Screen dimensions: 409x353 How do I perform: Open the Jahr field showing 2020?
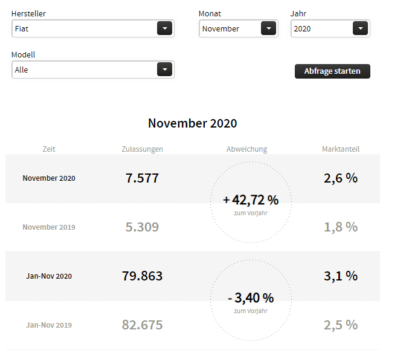pos(321,28)
